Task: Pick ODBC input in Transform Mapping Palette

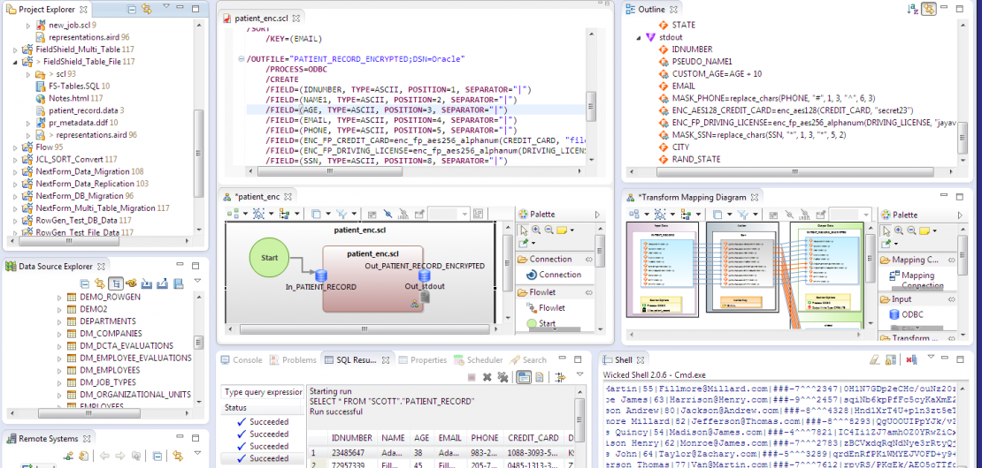Action: (908, 314)
